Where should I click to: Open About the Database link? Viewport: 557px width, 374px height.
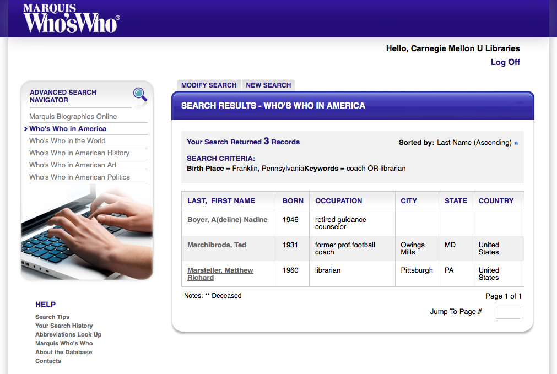point(63,353)
